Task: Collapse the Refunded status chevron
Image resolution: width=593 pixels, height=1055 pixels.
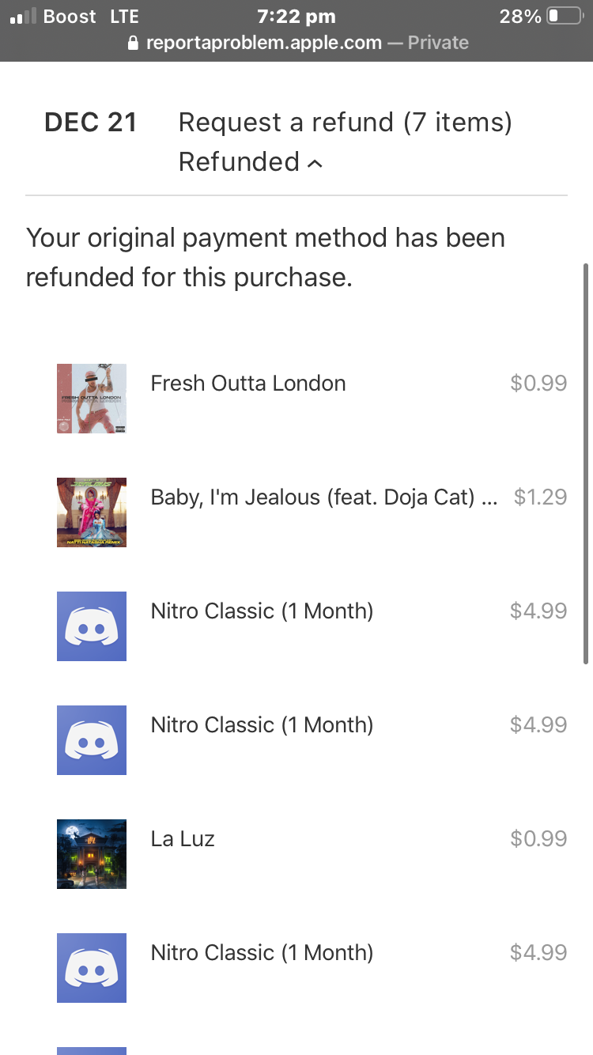Action: [315, 164]
